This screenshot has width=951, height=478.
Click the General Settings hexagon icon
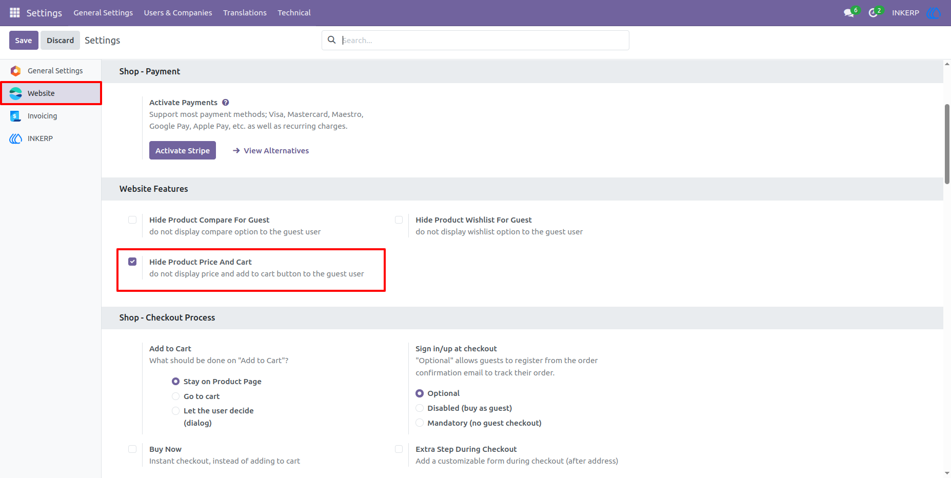(x=16, y=71)
